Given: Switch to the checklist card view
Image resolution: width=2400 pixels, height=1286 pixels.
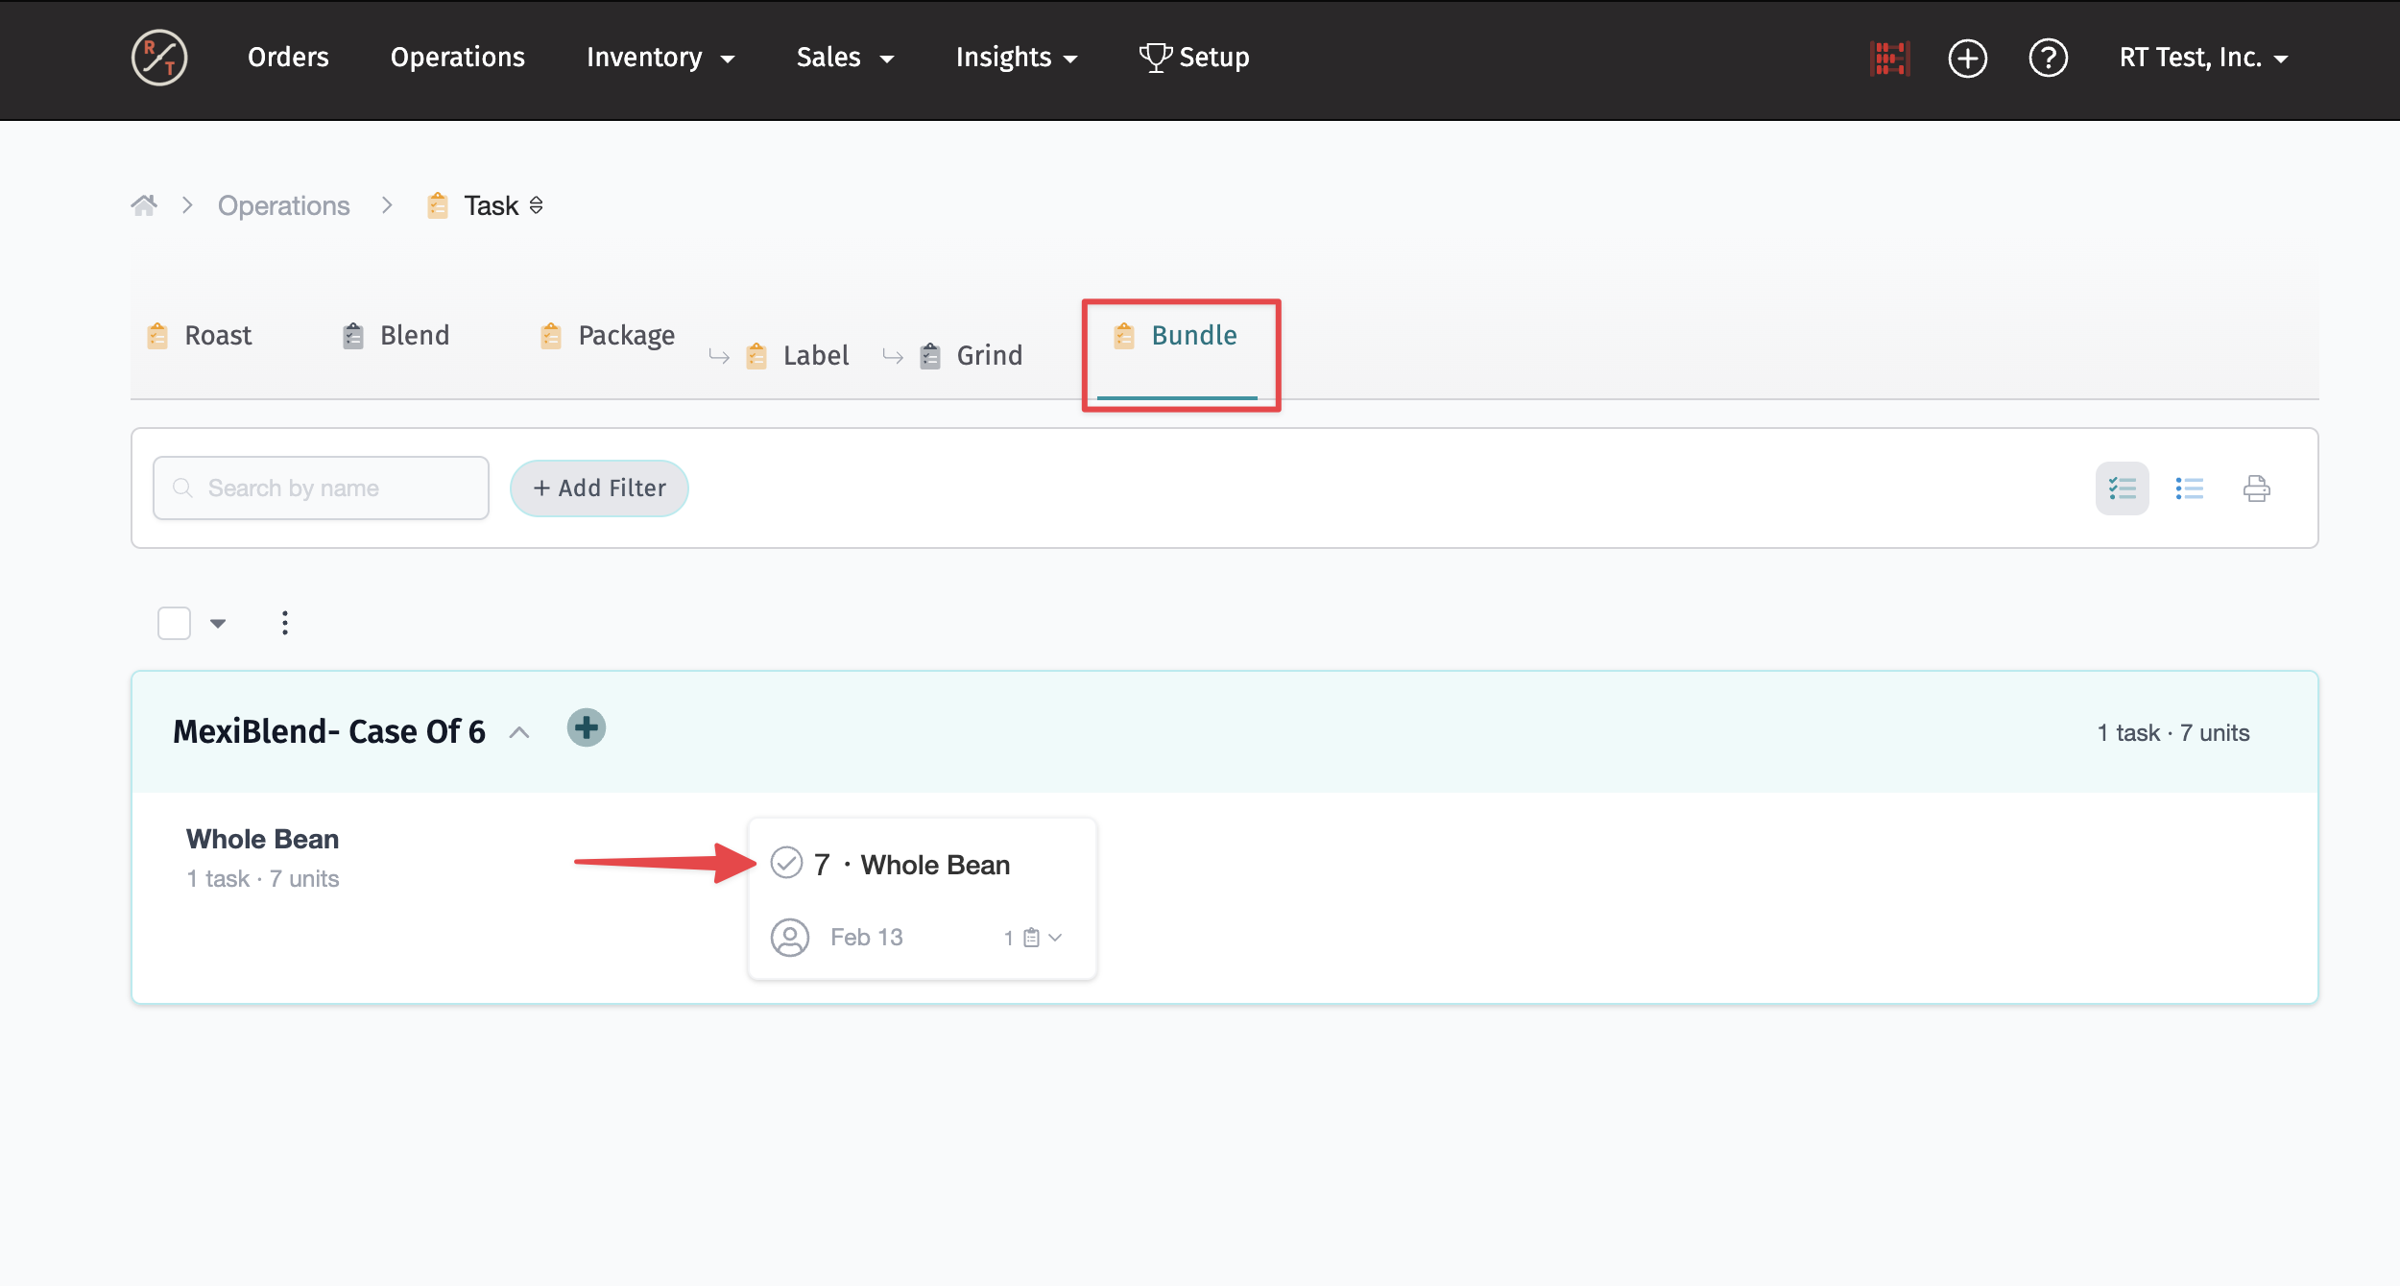Looking at the screenshot, I should 2122,488.
